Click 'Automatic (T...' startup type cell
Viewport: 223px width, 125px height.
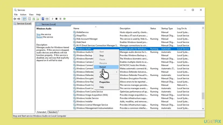click(168, 68)
